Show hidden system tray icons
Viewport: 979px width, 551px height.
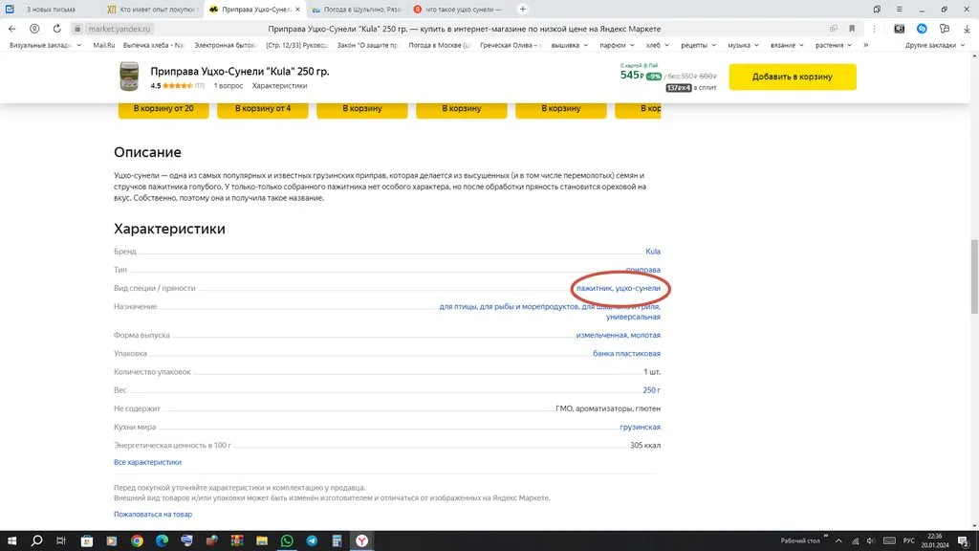click(838, 541)
